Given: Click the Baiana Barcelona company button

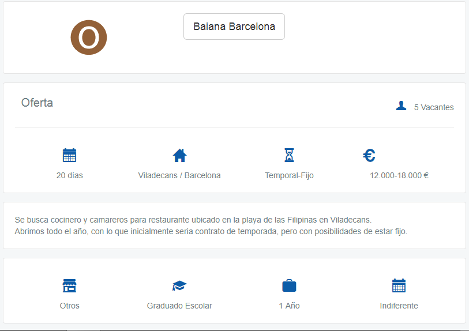Looking at the screenshot, I should tap(234, 27).
